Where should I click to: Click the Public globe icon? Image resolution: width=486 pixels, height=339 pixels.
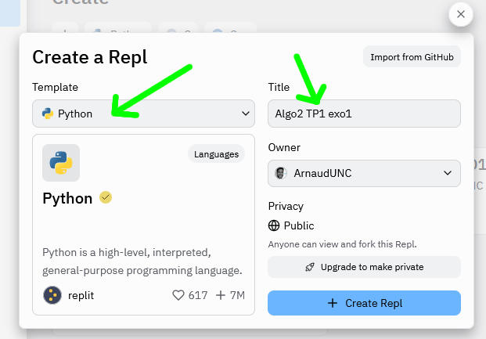coord(274,225)
